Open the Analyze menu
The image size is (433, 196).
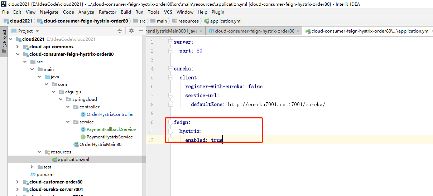[86, 12]
